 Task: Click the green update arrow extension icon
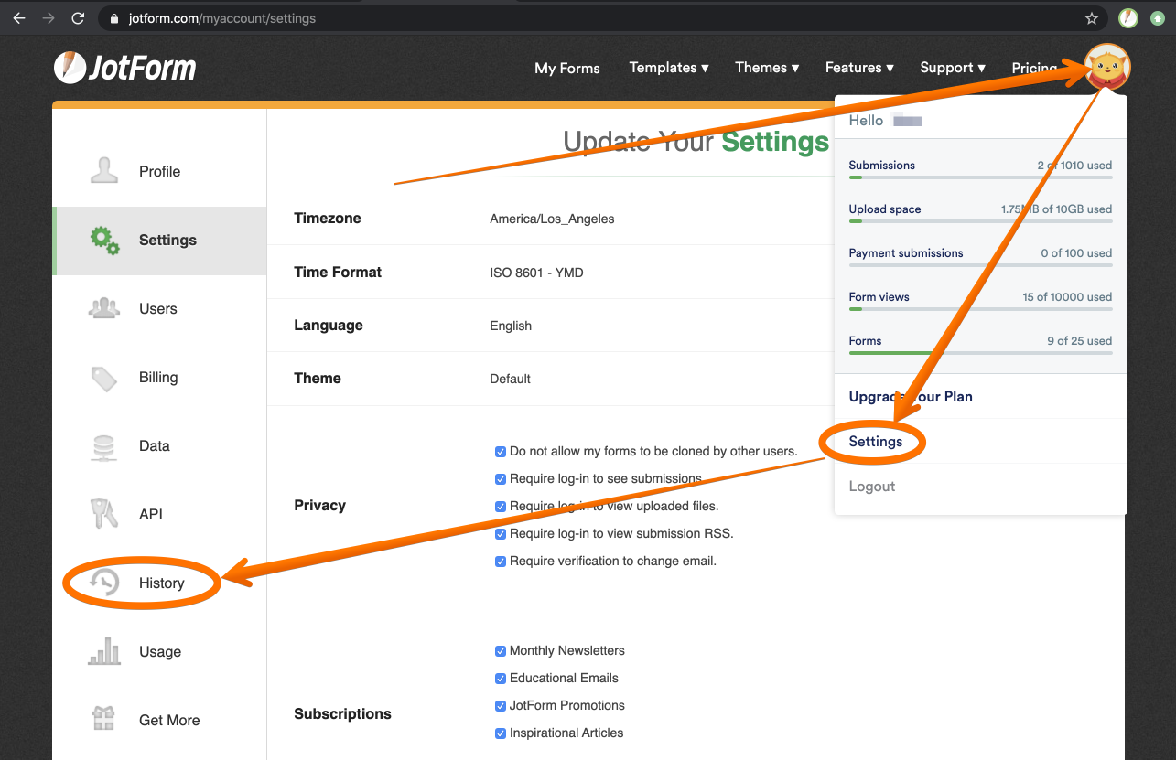coord(1158,17)
